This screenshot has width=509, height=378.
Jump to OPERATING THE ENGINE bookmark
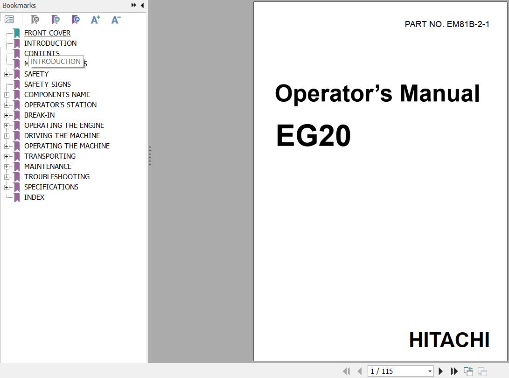[x=64, y=126]
